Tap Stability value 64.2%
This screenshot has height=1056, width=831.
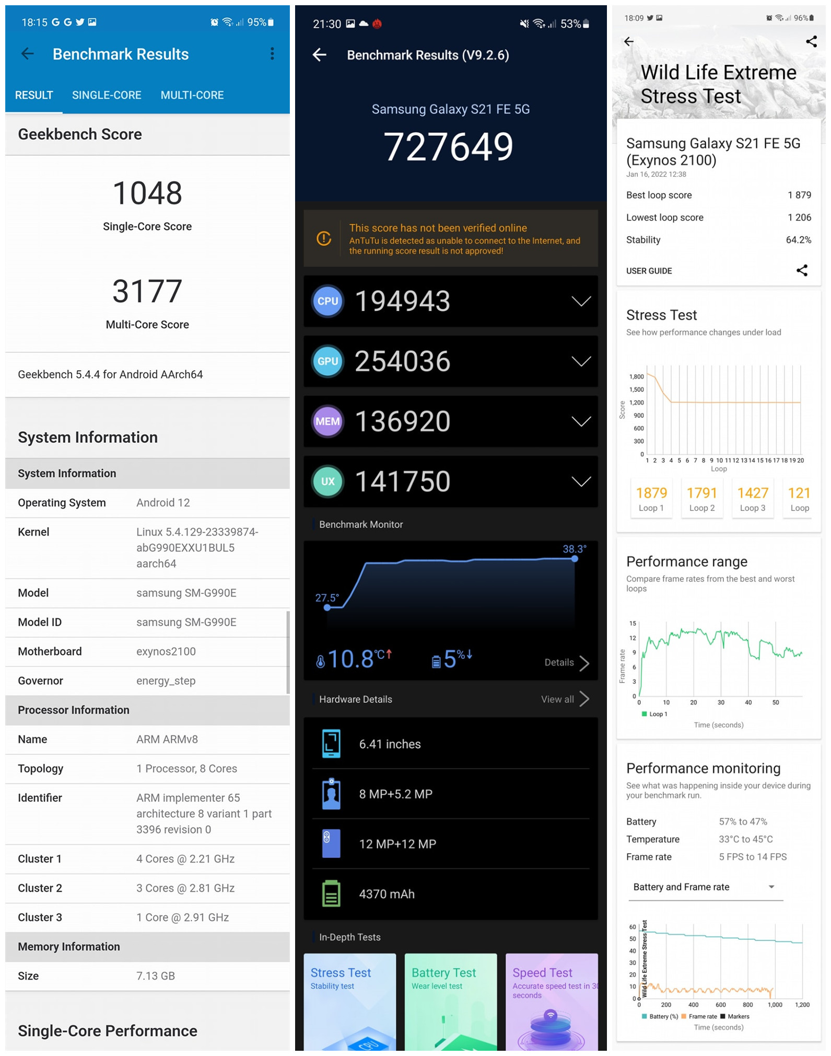click(x=799, y=240)
